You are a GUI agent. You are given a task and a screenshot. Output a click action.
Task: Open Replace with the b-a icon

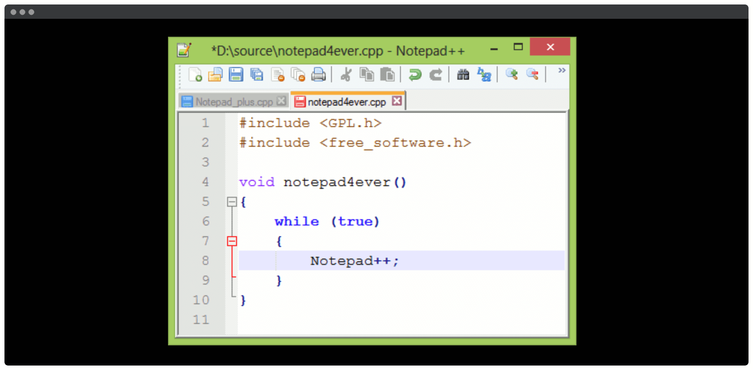pos(484,75)
